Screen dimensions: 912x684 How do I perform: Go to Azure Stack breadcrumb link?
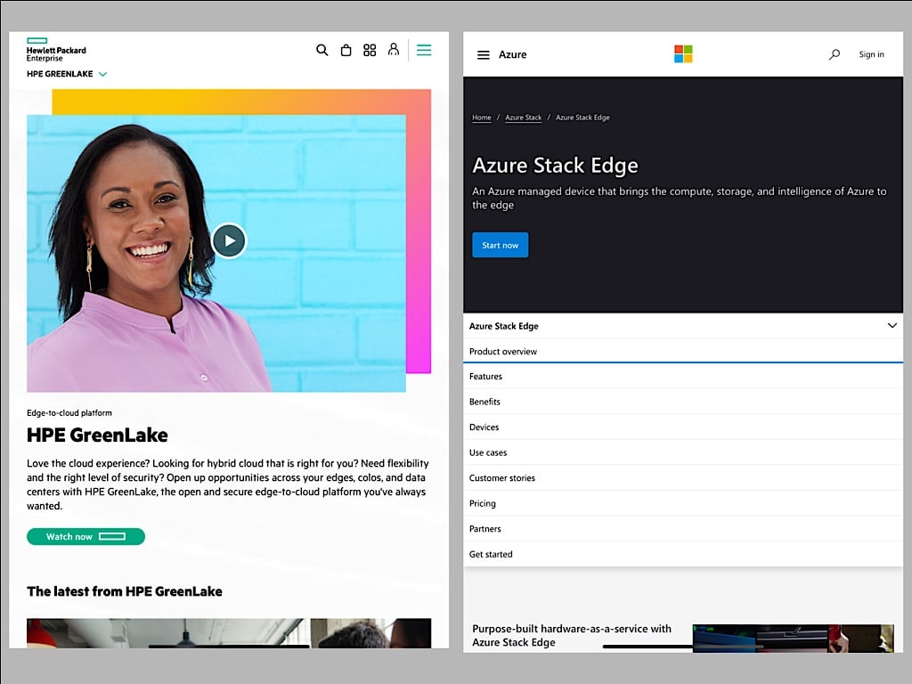coord(524,118)
